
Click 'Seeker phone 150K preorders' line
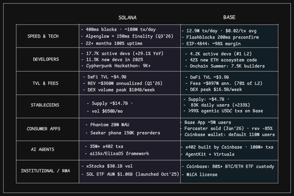(x=123, y=133)
